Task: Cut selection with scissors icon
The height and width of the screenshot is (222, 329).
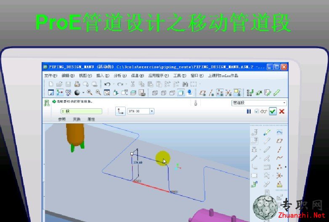Action: click(x=133, y=84)
